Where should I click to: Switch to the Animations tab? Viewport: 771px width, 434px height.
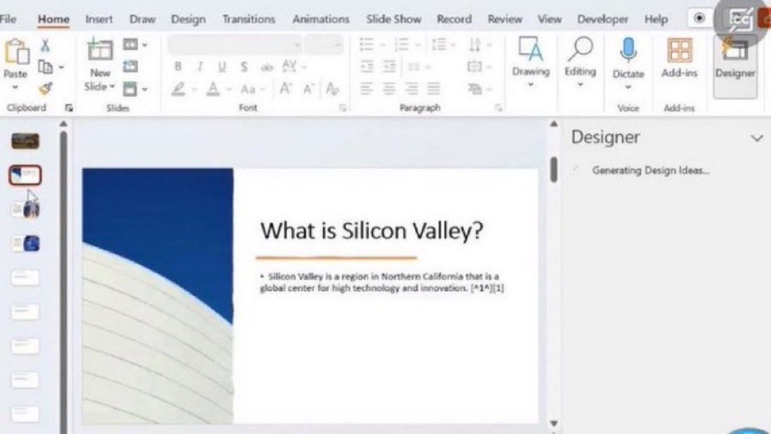click(x=320, y=19)
